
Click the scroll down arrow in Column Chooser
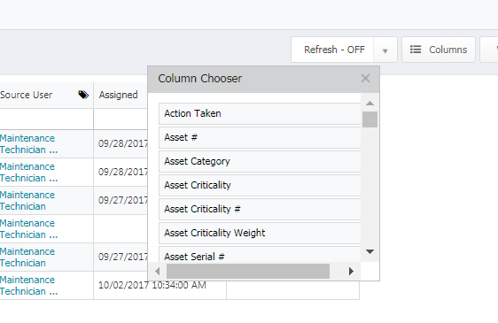370,251
